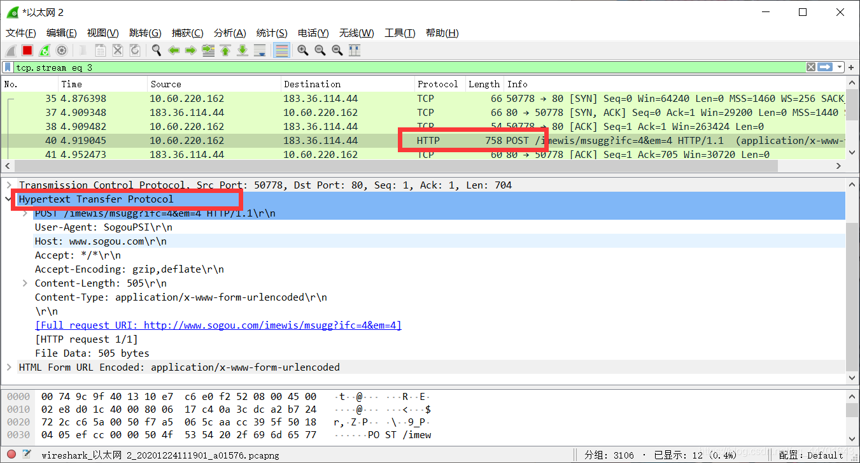Go back to previous packet arrow
860x463 pixels.
(x=174, y=50)
